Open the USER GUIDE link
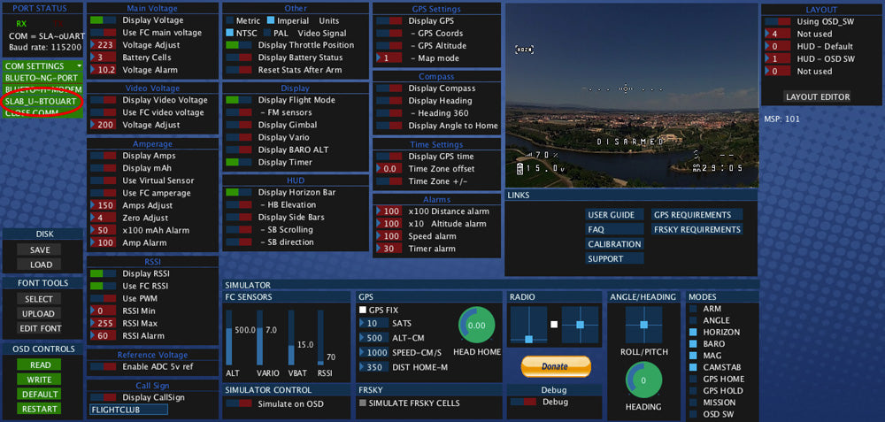885x422 pixels. [x=612, y=215]
